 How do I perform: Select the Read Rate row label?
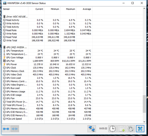(x=11, y=30)
